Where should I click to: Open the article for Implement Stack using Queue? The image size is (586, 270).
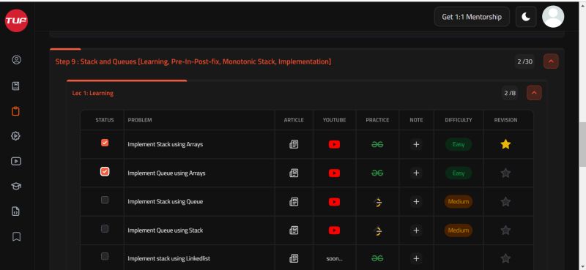click(294, 202)
